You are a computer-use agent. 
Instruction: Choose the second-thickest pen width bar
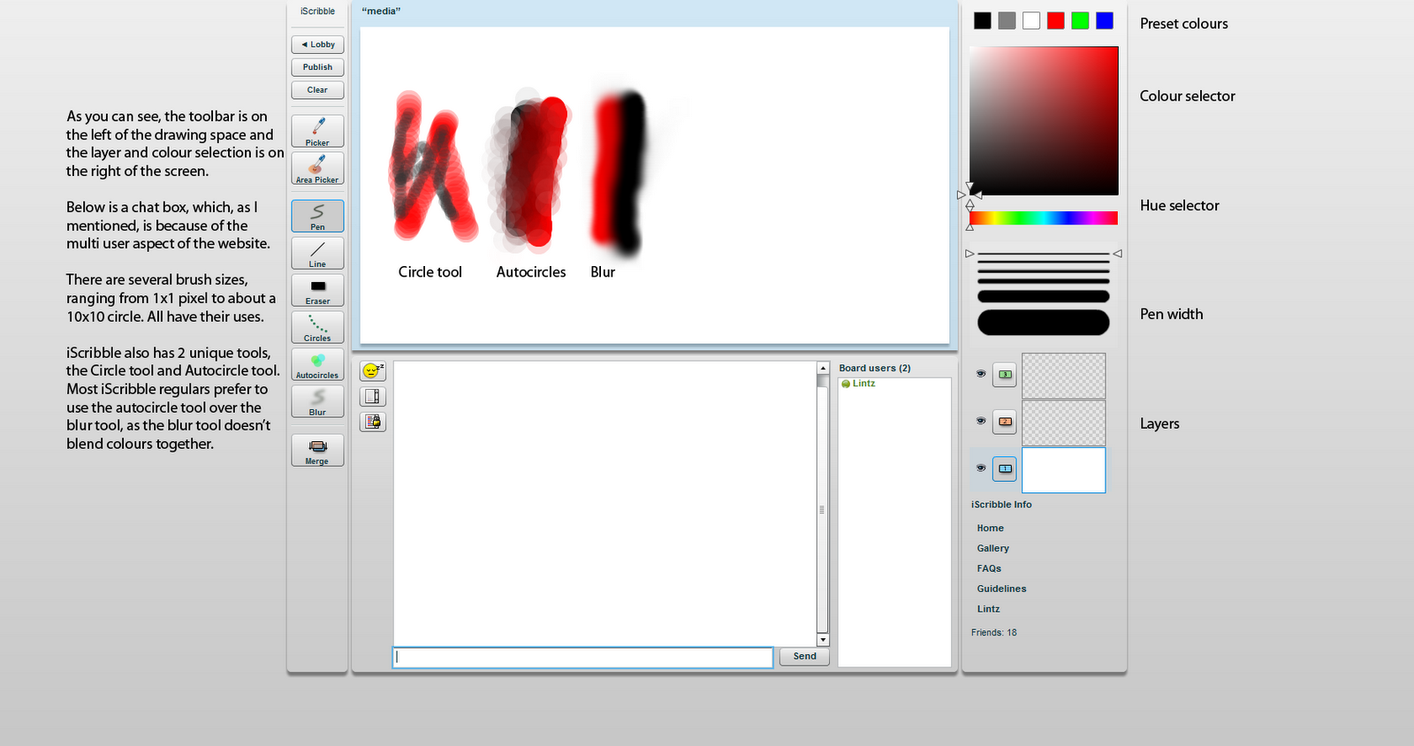[x=1044, y=297]
